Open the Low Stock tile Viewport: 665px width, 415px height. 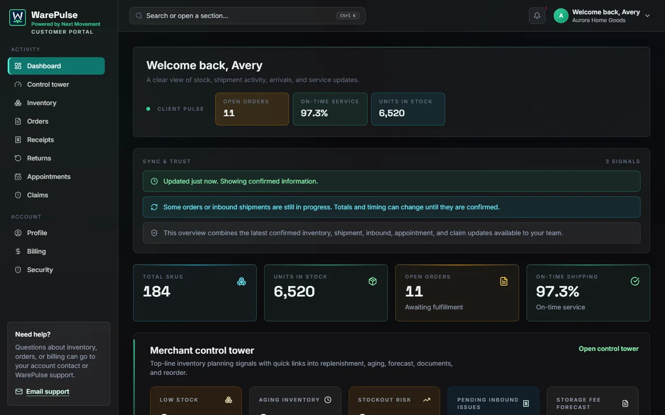(196, 401)
